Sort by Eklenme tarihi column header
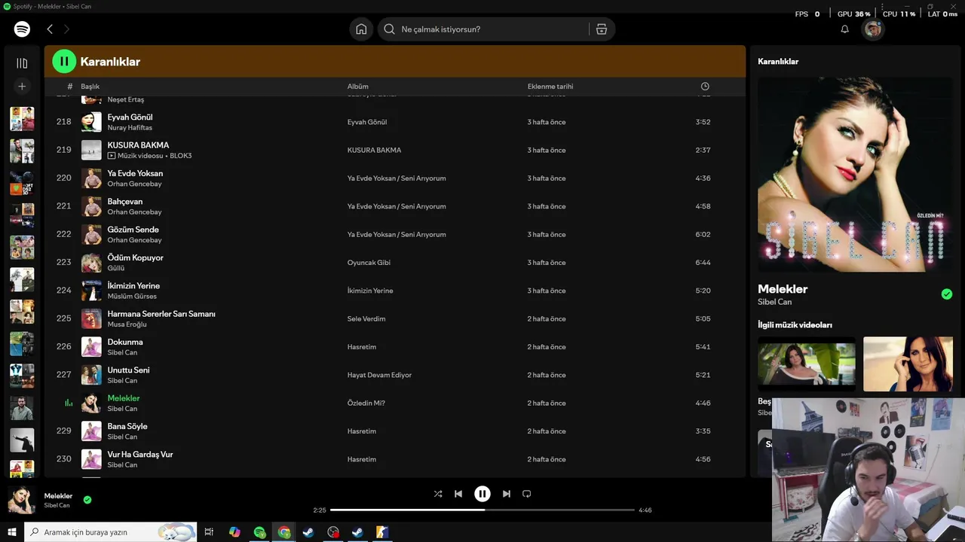965x542 pixels. (550, 87)
